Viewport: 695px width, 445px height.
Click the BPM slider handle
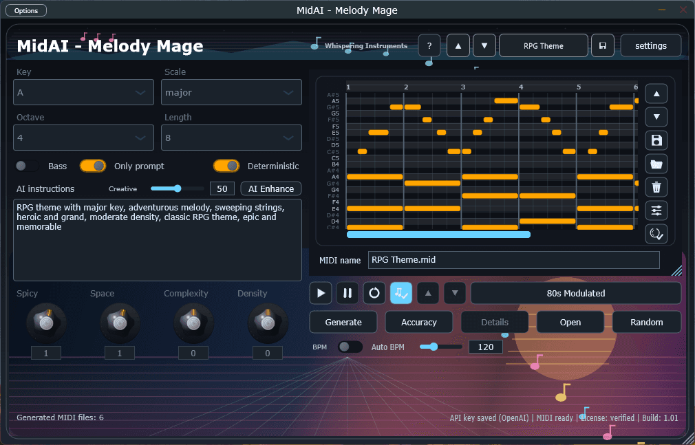(x=434, y=347)
